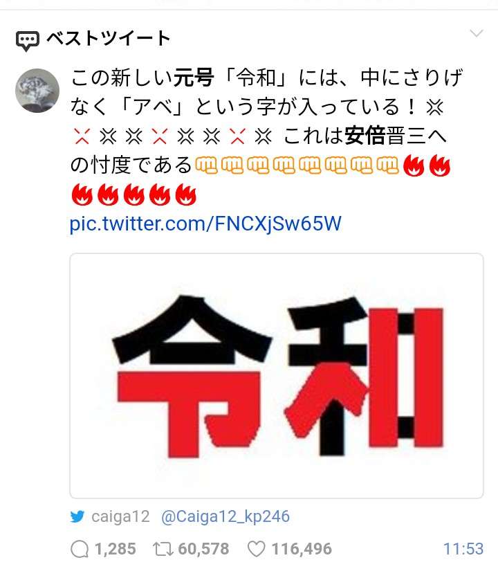The height and width of the screenshot is (569, 498).
Task: Open the 令和 image thumbnail
Action: coord(277,376)
